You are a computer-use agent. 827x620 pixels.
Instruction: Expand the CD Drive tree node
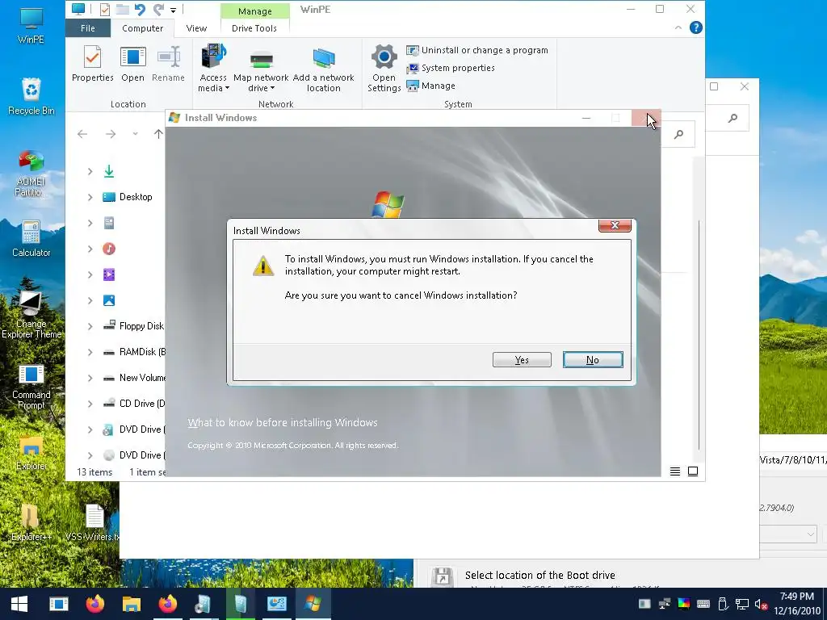[x=90, y=404]
